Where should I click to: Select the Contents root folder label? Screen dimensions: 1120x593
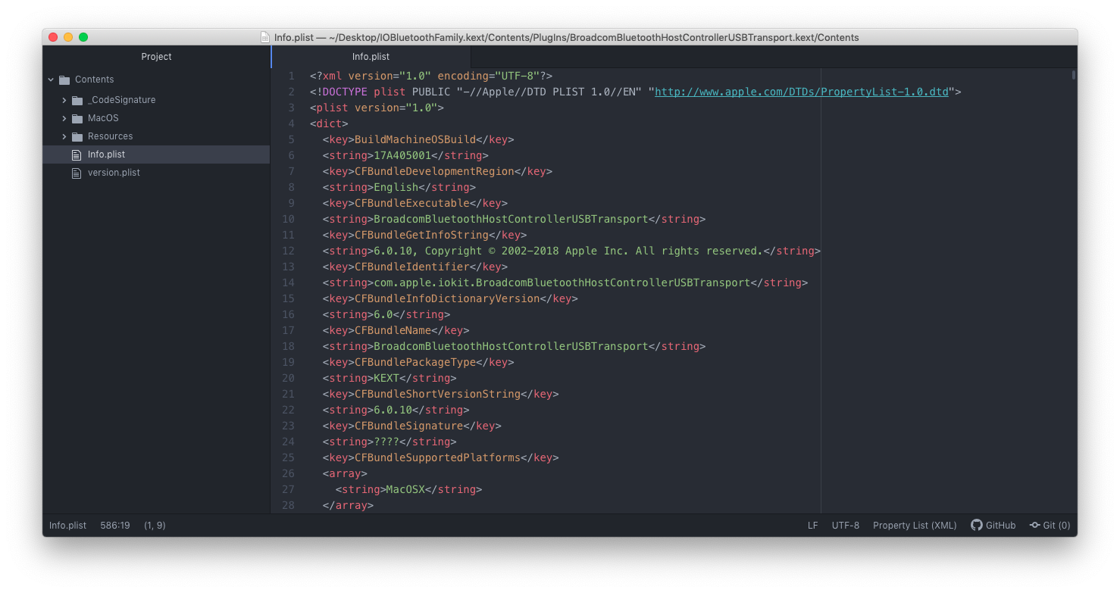94,80
